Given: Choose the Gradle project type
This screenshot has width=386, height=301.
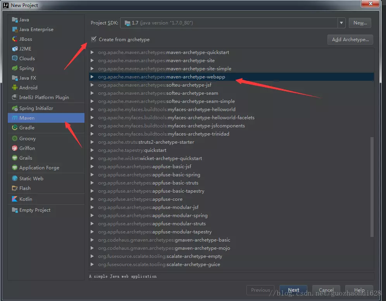Looking at the screenshot, I should pos(46,127).
